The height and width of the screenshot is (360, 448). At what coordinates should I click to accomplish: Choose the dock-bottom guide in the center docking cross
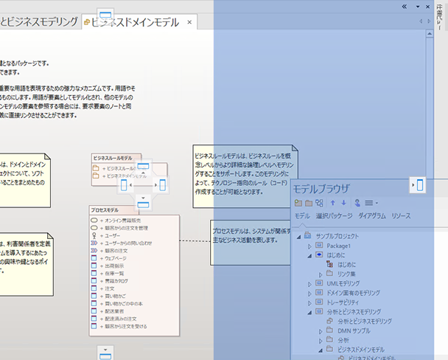tap(143, 204)
